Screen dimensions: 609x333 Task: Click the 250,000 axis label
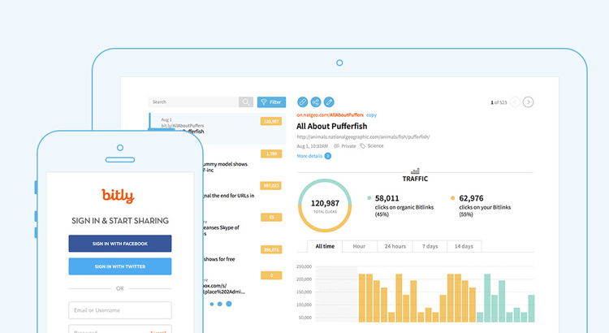(304, 266)
